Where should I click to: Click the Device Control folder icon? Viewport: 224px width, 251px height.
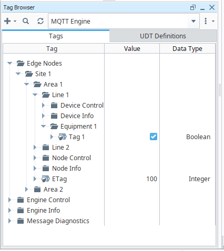click(x=54, y=106)
